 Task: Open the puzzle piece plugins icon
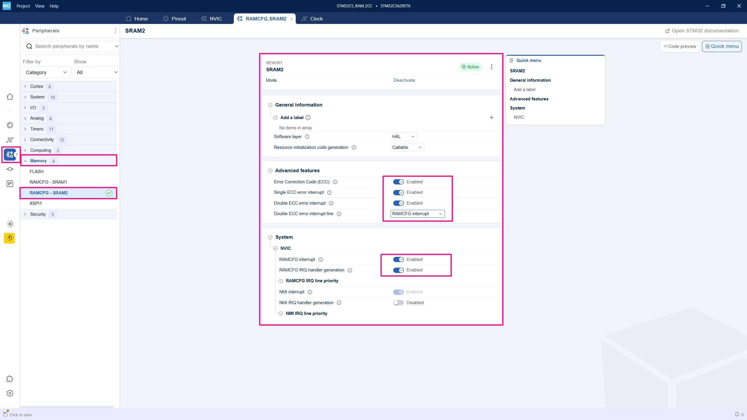tap(10, 379)
